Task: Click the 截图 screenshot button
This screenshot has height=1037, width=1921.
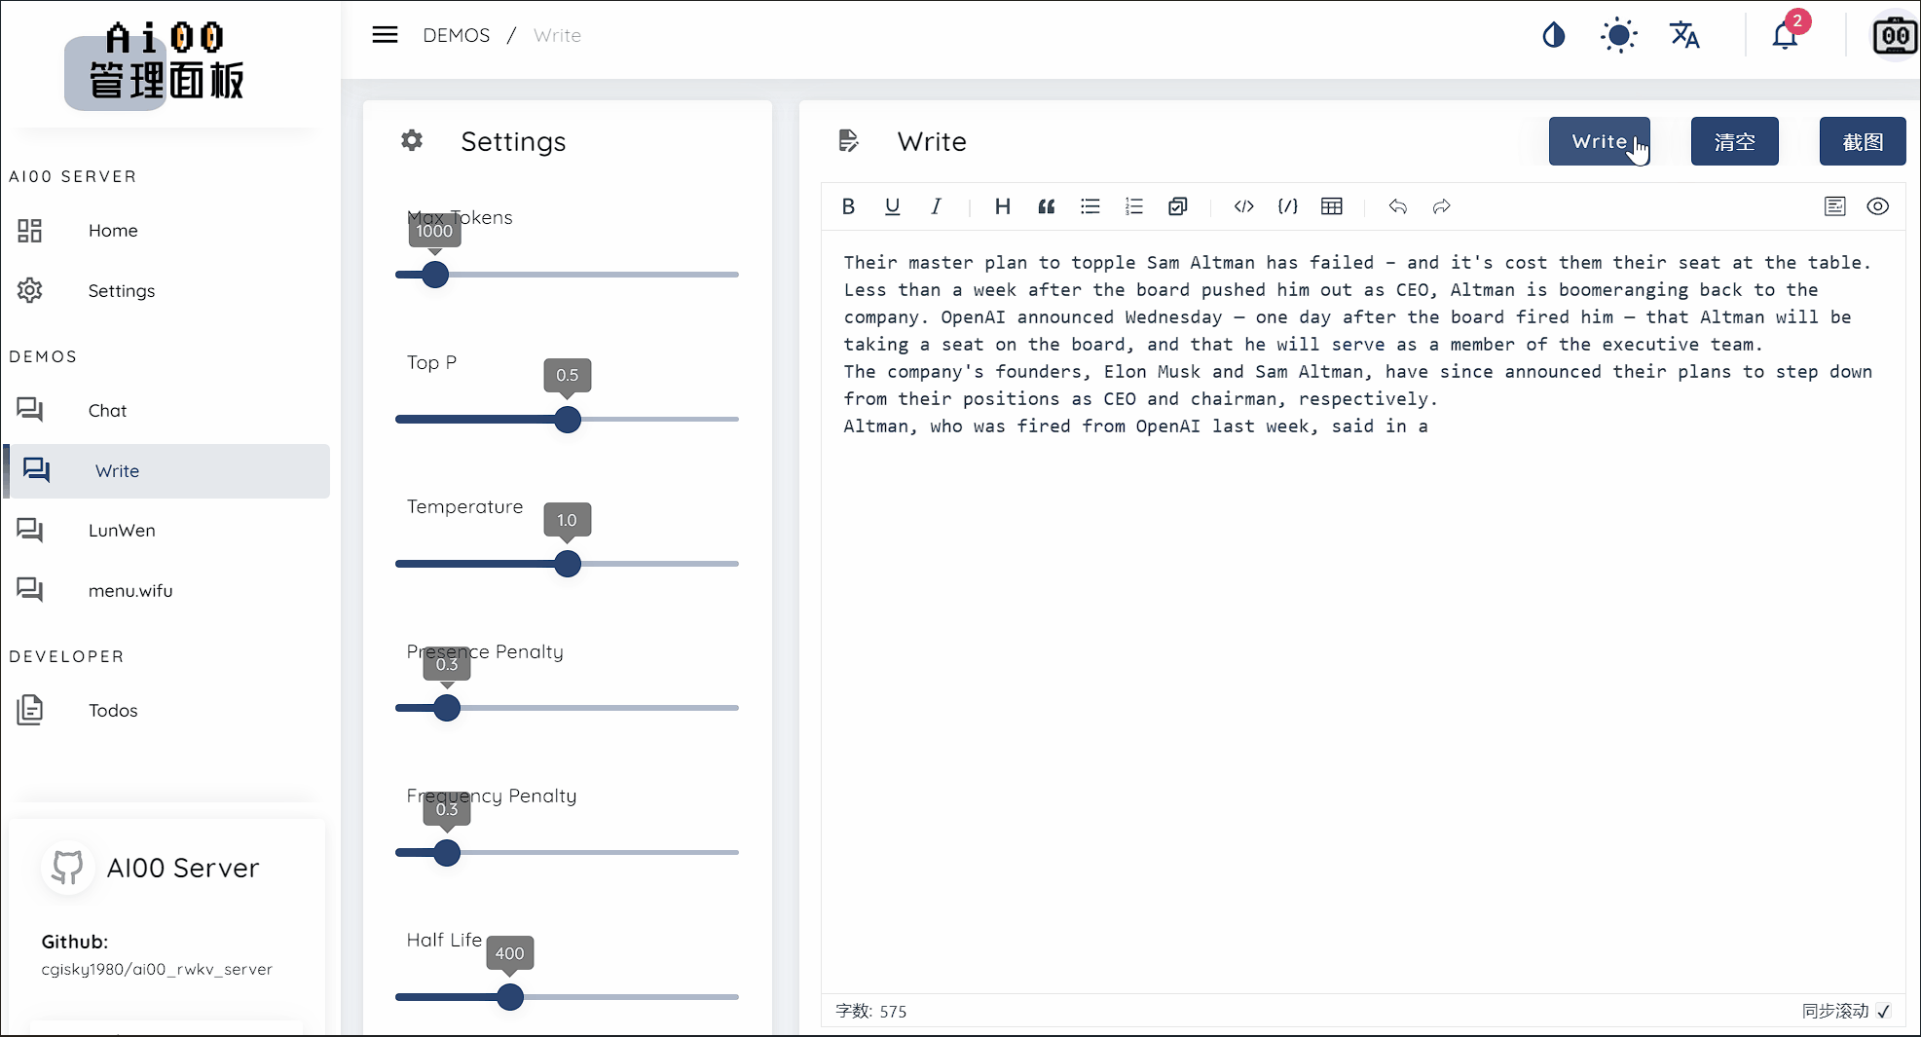Action: click(1862, 142)
